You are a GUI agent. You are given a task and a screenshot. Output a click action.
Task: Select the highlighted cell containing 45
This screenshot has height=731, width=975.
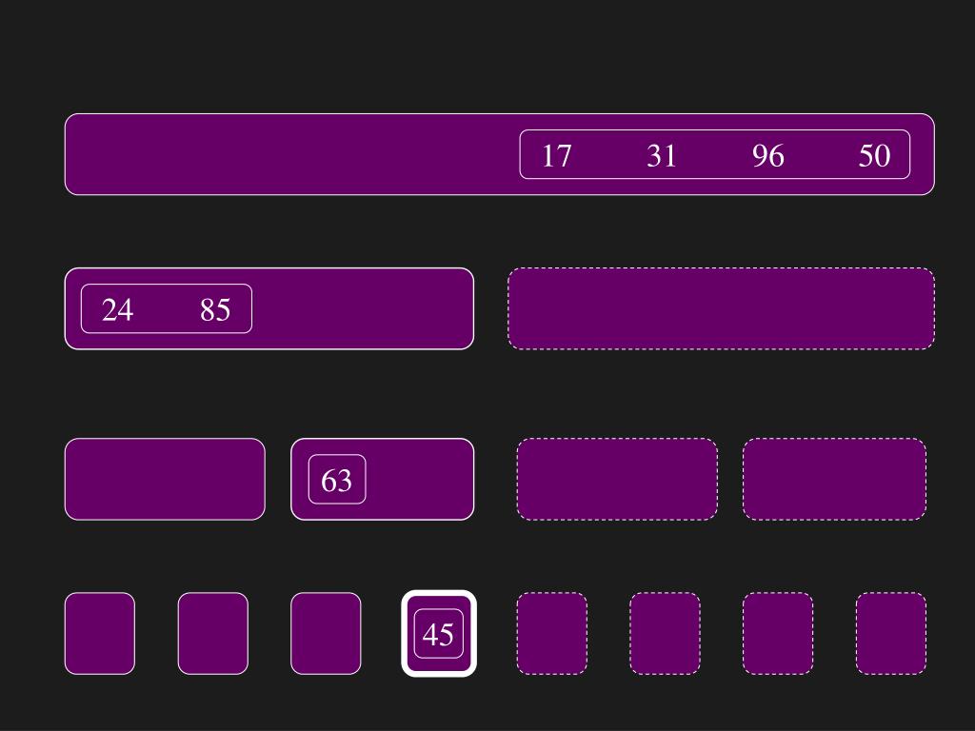(438, 634)
